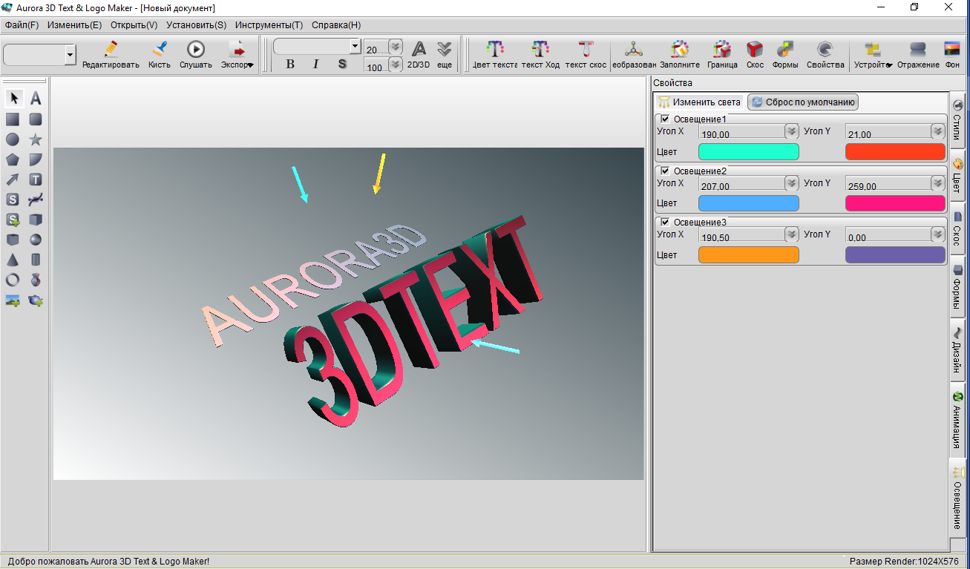Expand Освещение1 Угол X value dropdown
The image size is (970, 569).
tap(791, 131)
